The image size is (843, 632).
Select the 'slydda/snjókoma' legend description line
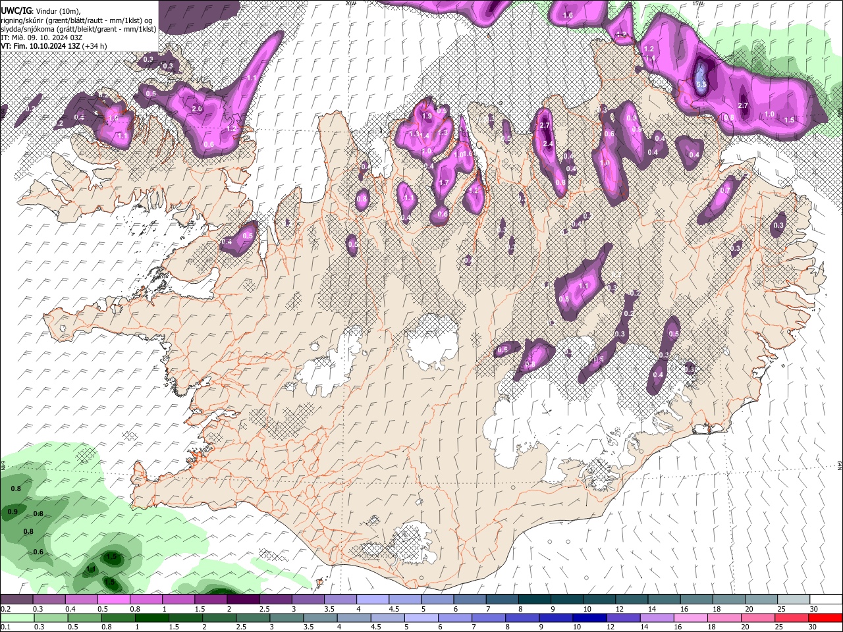point(78,29)
